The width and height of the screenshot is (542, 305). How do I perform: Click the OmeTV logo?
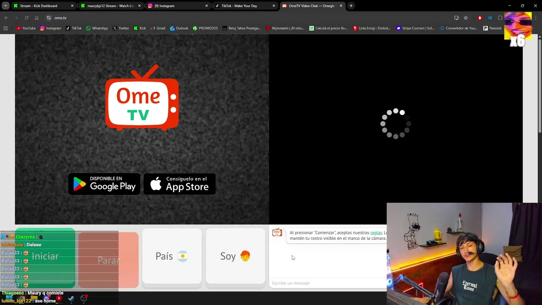(x=142, y=97)
